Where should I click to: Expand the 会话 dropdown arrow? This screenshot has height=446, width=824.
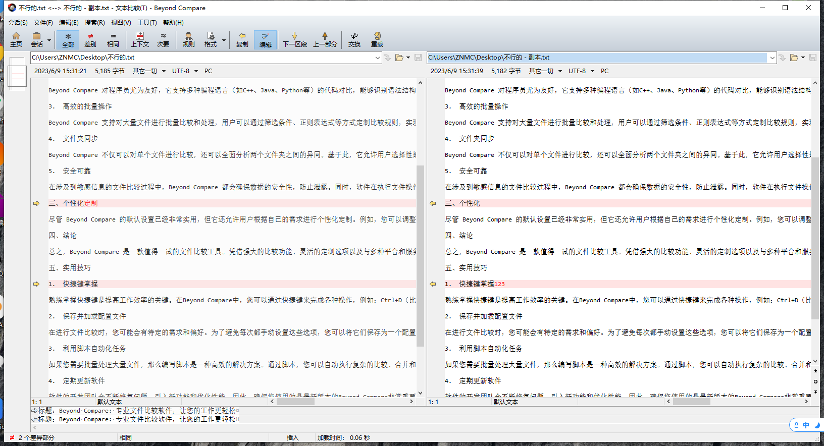(49, 40)
